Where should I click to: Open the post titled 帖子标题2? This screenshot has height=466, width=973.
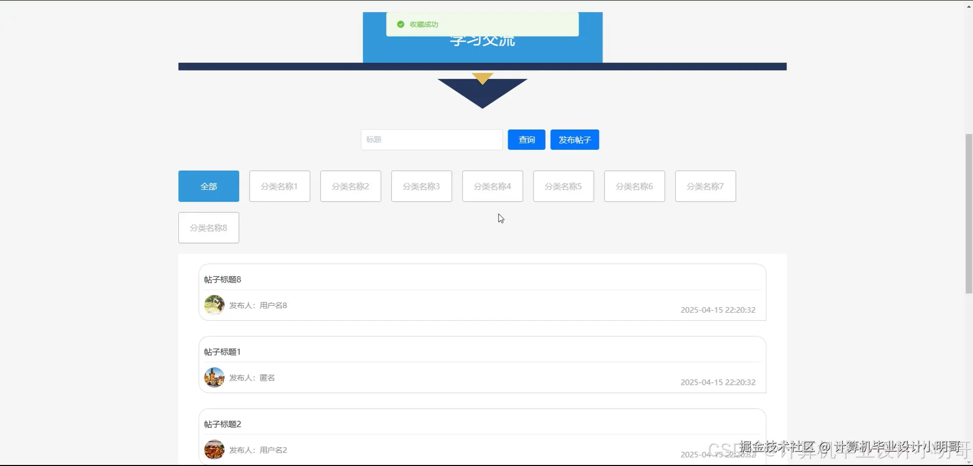click(x=222, y=423)
